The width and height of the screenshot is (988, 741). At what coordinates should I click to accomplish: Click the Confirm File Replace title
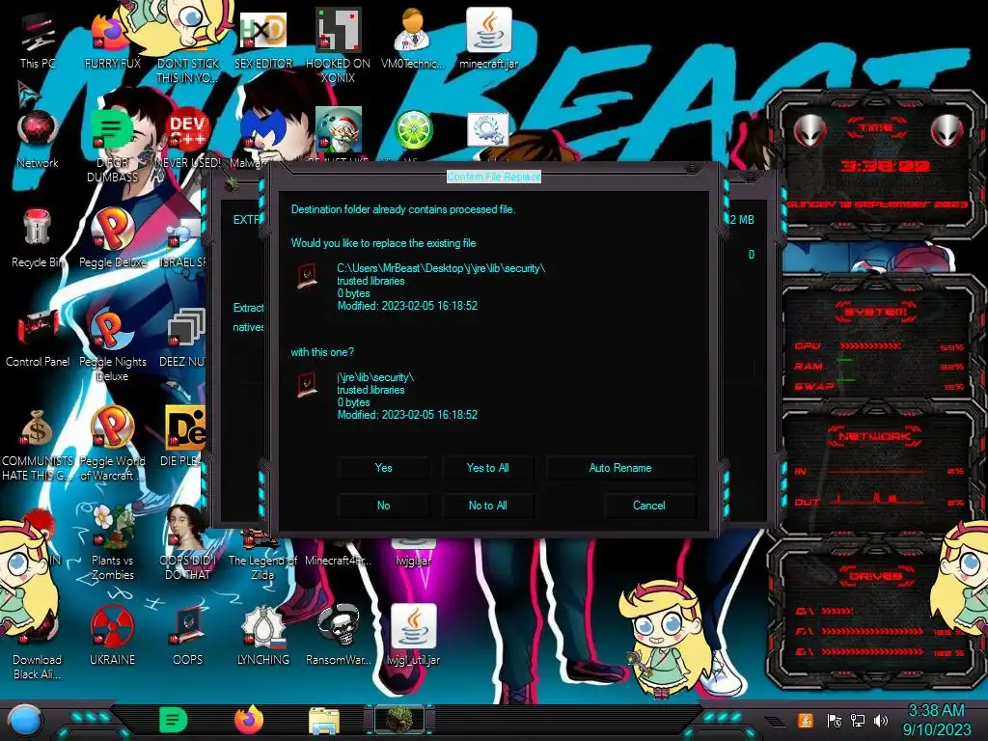tap(493, 178)
